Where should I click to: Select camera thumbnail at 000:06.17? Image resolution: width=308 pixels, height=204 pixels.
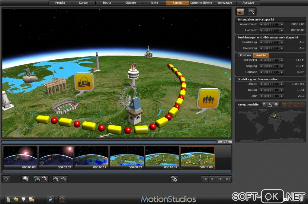[x=91, y=157]
